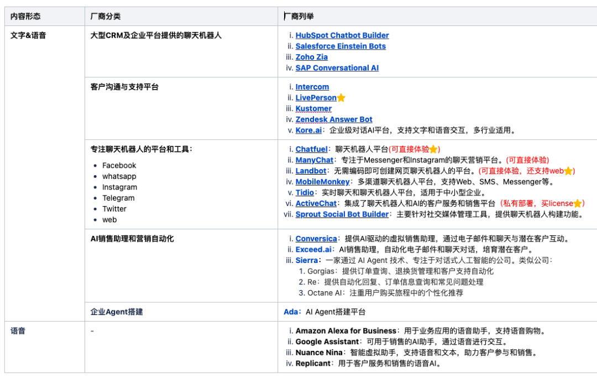Viewport: 597px width, 379px height.
Task: Select the Telegram bullet item
Action: point(118,198)
